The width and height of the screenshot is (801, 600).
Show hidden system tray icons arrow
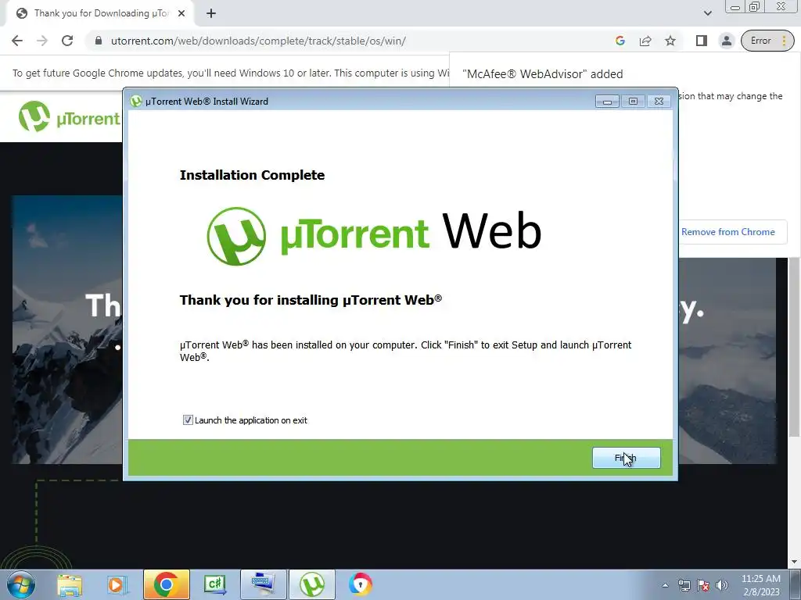(665, 585)
